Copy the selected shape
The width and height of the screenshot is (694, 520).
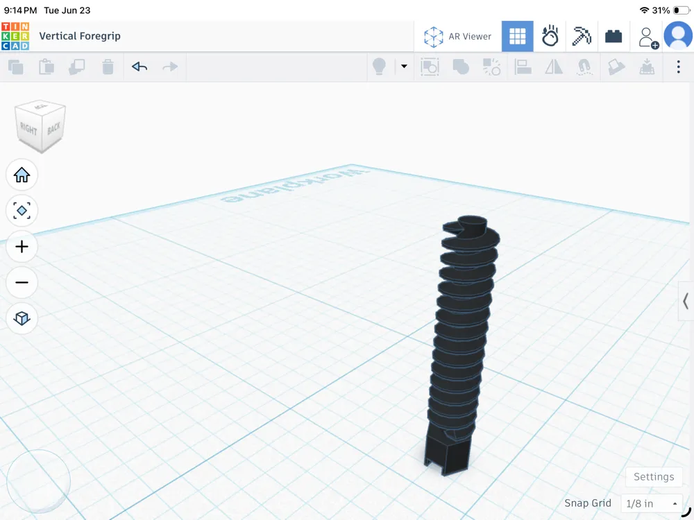click(x=16, y=67)
